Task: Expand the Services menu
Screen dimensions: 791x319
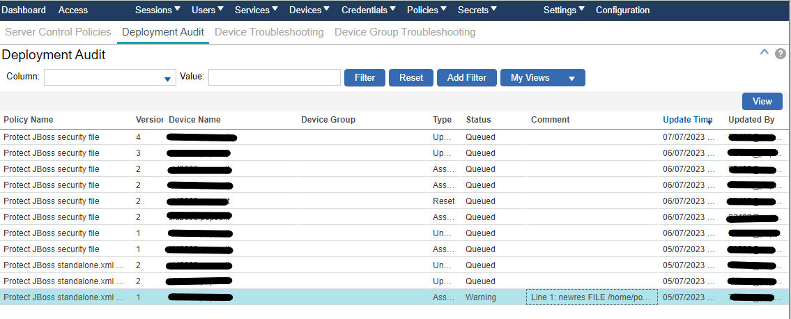Action: click(256, 10)
